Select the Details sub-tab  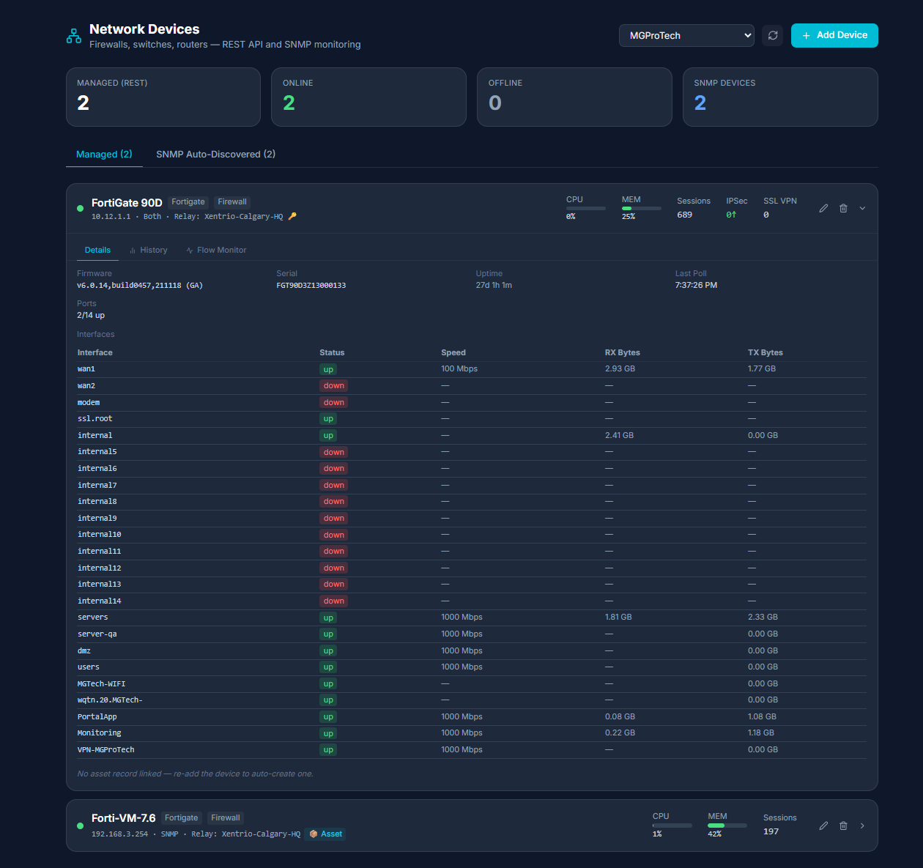pyautogui.click(x=97, y=251)
